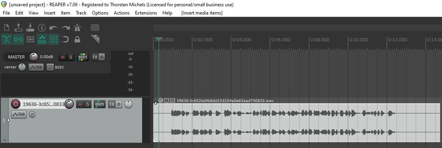The height and width of the screenshot is (148, 442).
Task: Click track 1 name 19636-3c65...0833
Action: point(44,104)
